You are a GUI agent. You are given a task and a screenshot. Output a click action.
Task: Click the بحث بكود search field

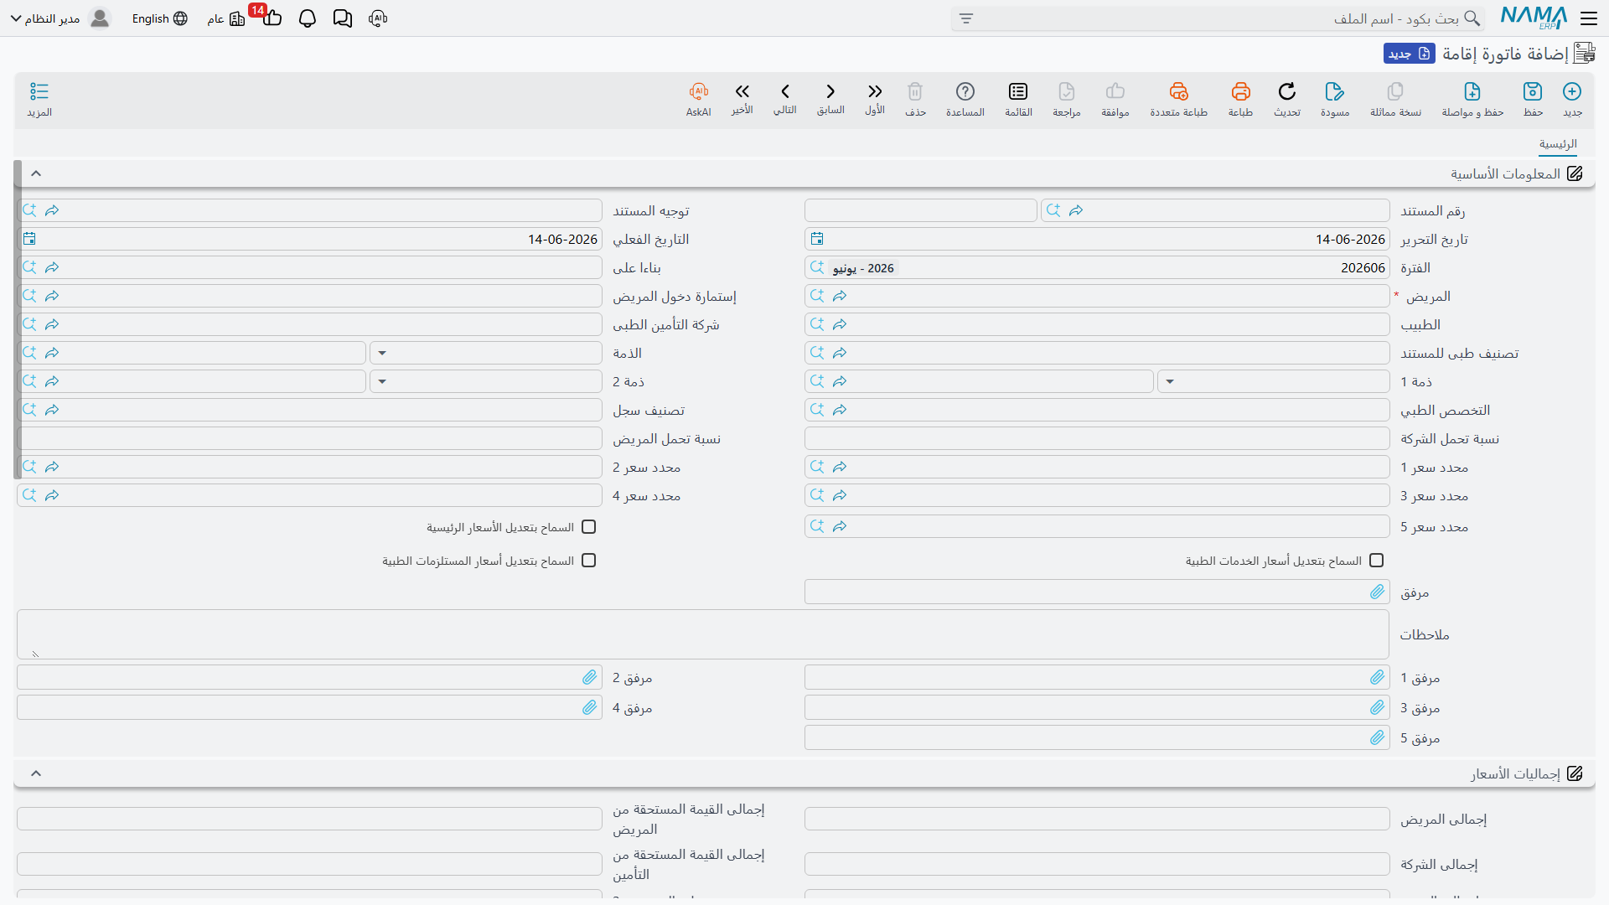coord(1217,18)
